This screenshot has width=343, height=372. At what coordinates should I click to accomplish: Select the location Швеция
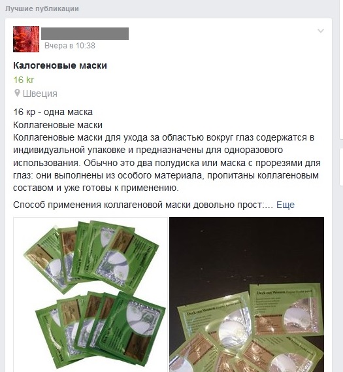pos(40,93)
